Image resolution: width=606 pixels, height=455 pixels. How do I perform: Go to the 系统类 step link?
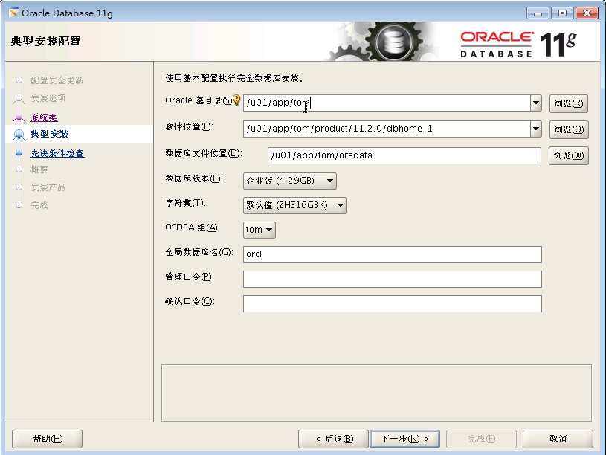(44, 117)
